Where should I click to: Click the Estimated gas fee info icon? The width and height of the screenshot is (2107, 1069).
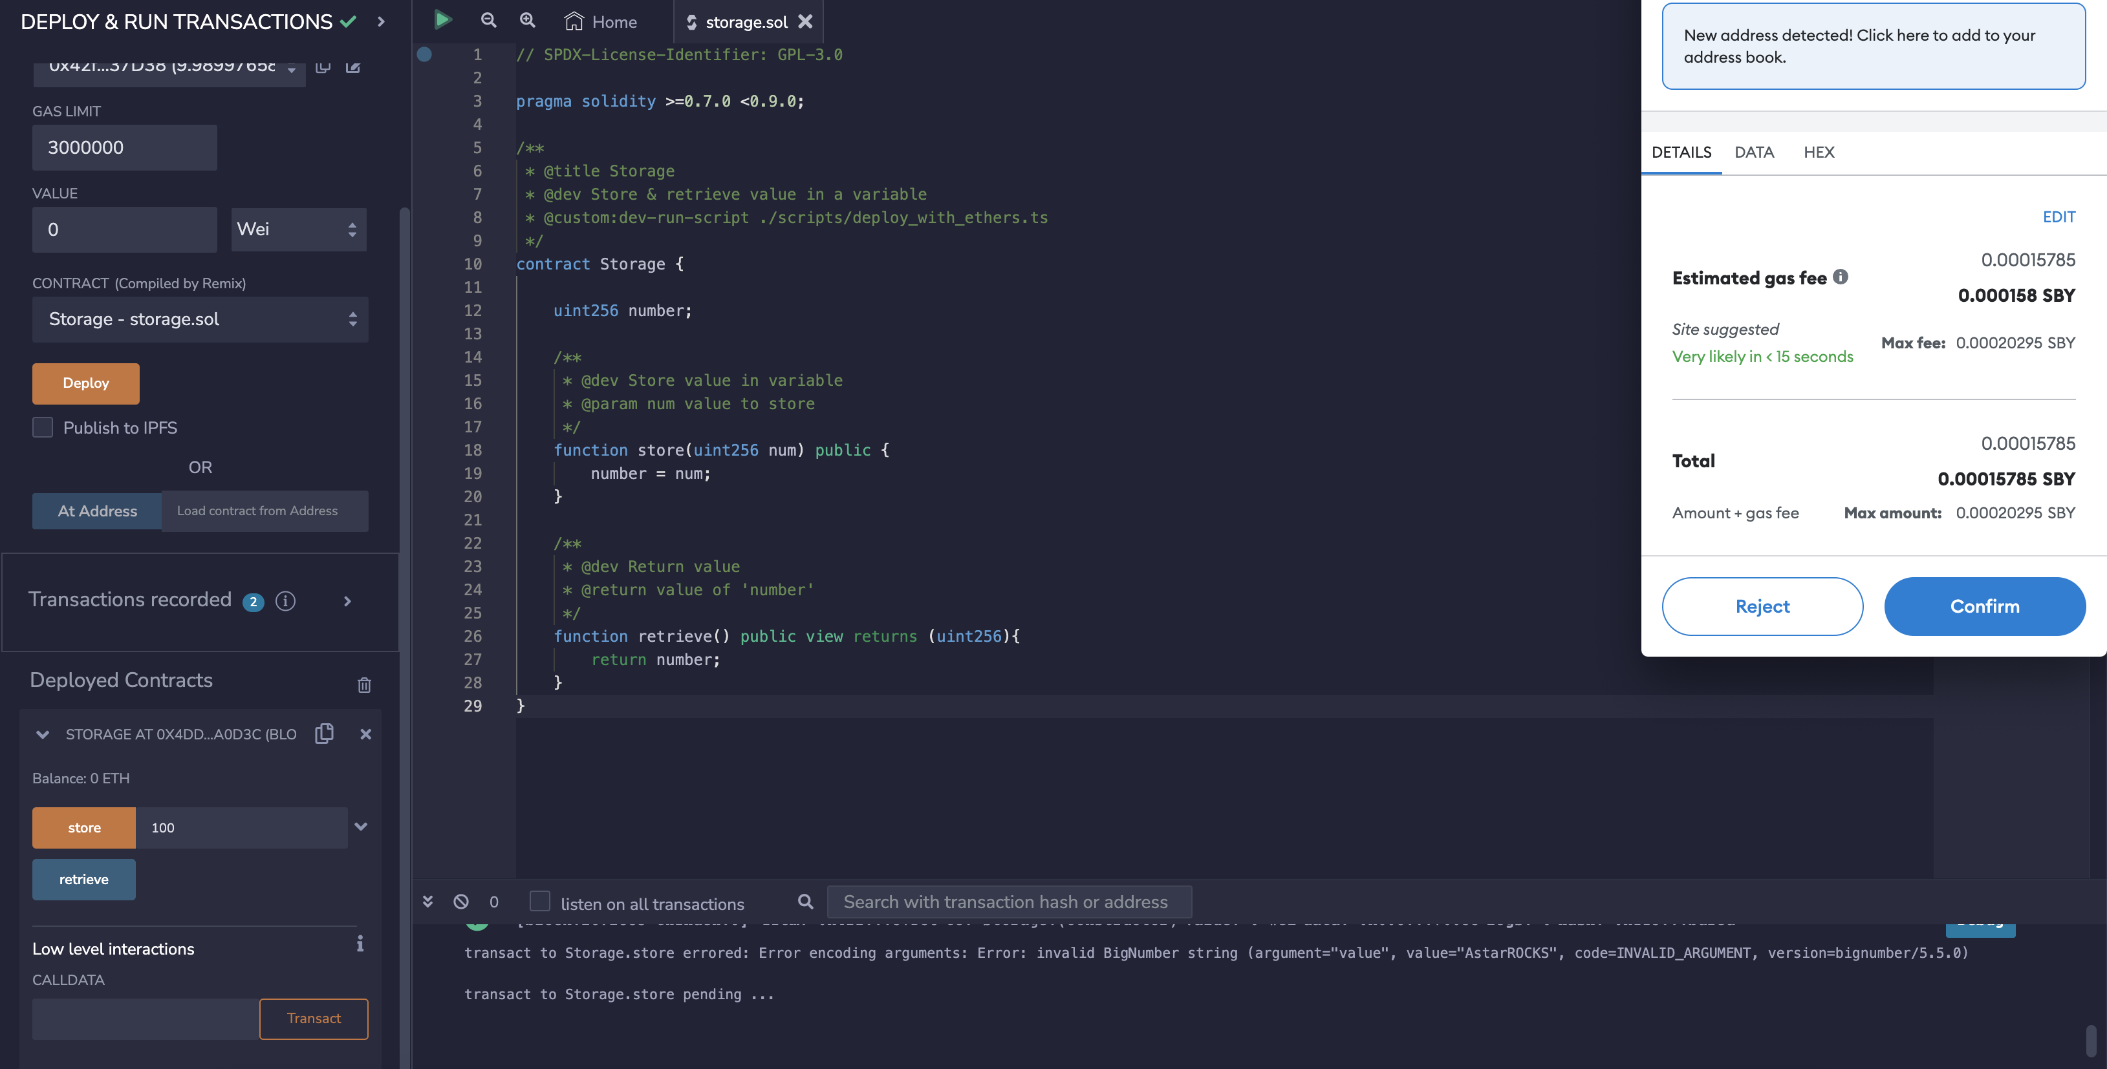click(x=1841, y=277)
